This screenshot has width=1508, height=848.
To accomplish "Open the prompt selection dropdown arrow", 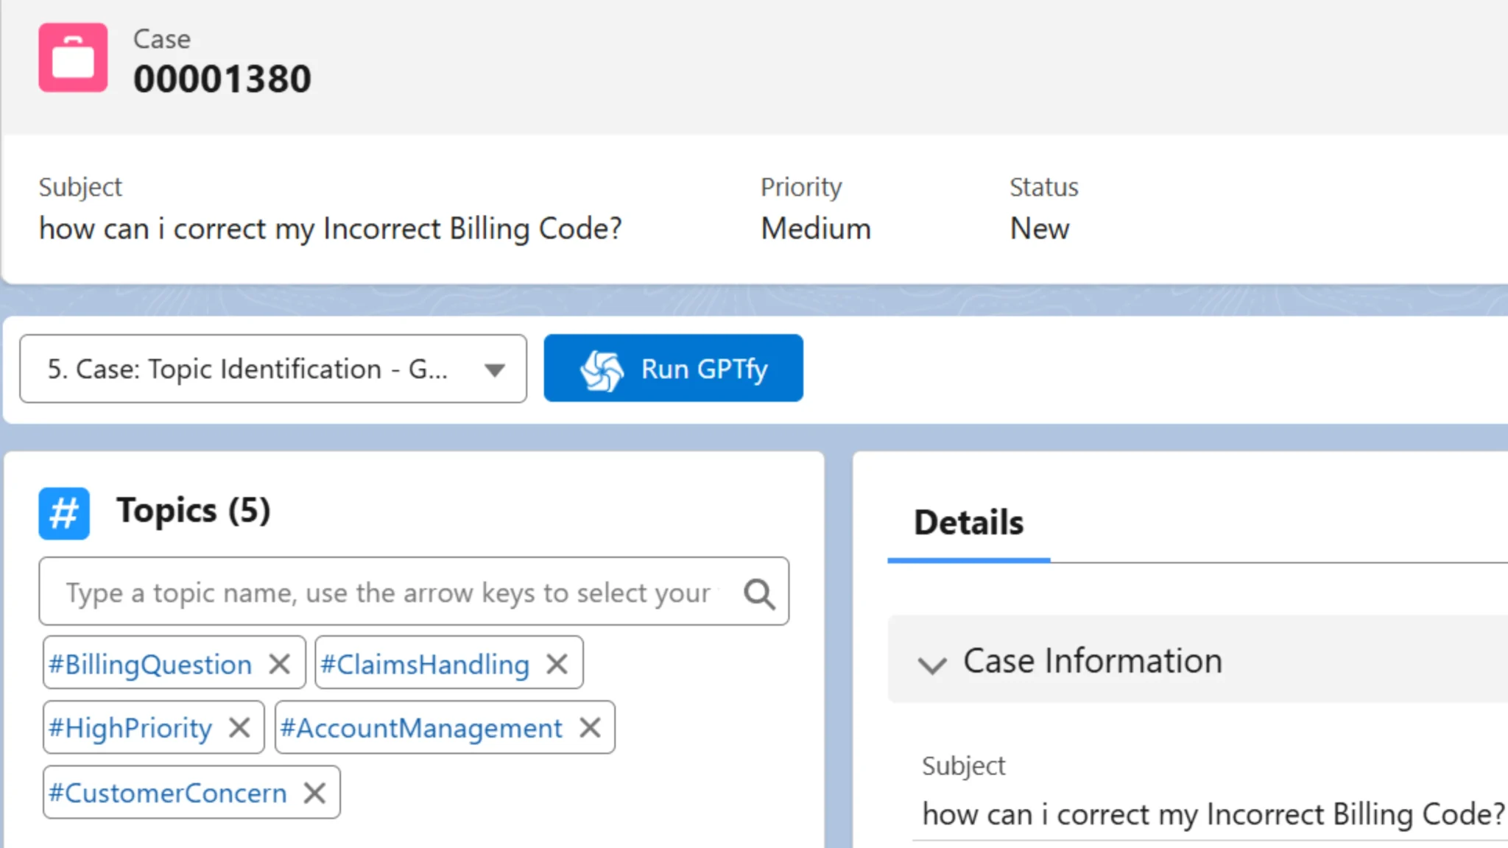I will pyautogui.click(x=494, y=369).
